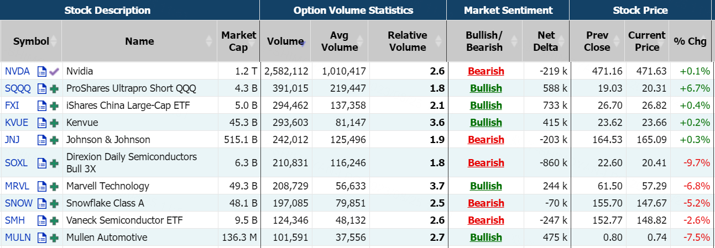Open the document icon for SNOW
The height and width of the screenshot is (248, 715).
pyautogui.click(x=41, y=203)
